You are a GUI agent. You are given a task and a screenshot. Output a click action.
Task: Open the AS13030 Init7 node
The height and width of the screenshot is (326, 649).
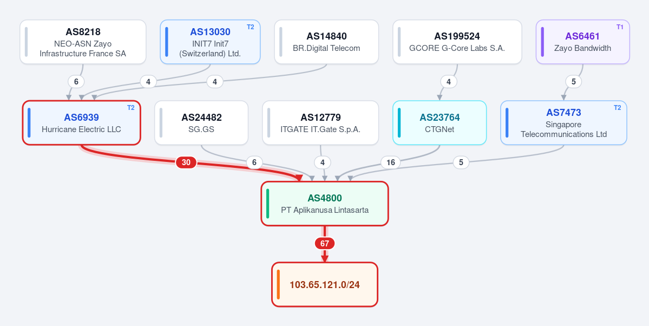[210, 42]
